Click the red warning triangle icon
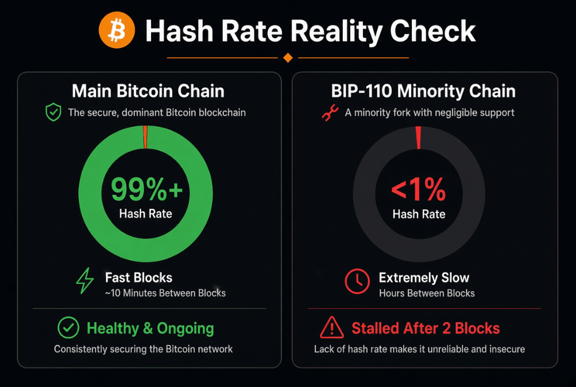Screen dimensions: 576x387 (x=332, y=328)
